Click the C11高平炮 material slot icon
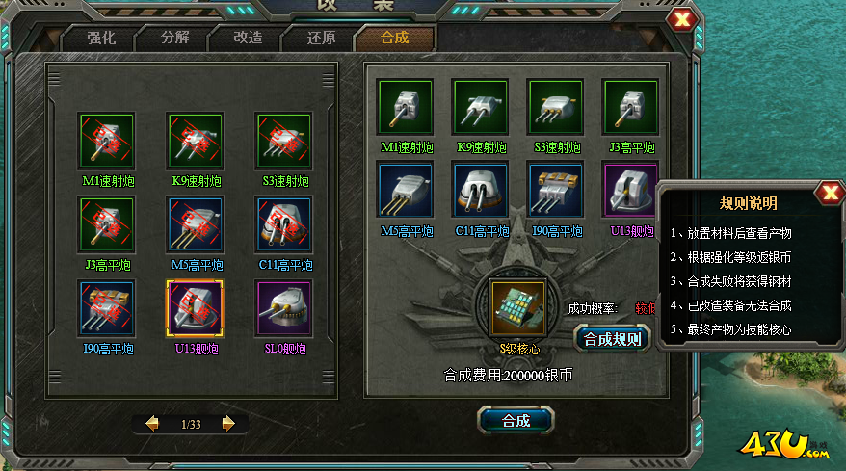This screenshot has width=846, height=471. click(x=481, y=191)
